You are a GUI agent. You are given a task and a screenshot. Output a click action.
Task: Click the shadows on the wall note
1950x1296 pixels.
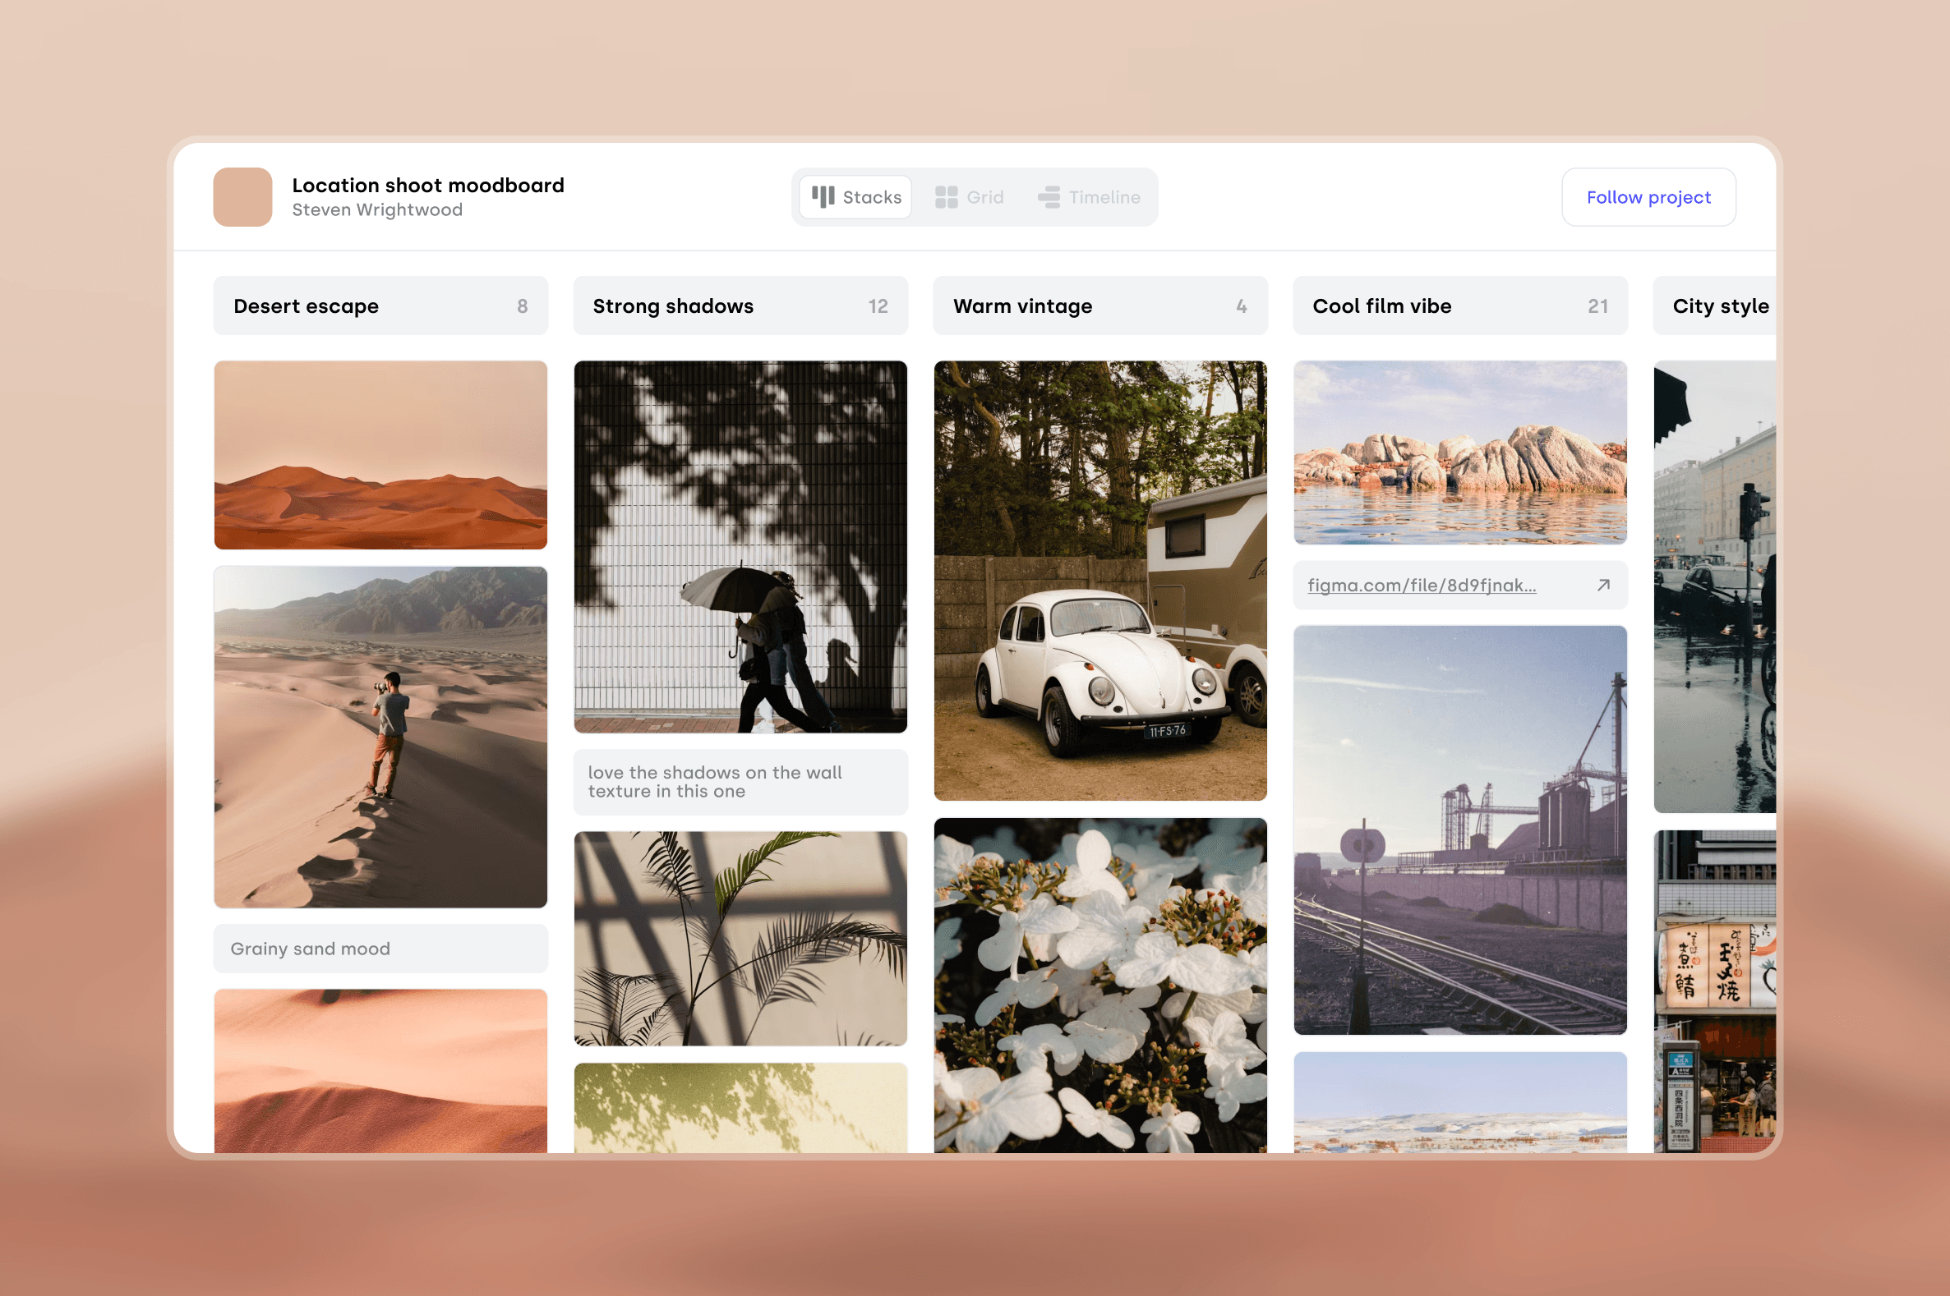point(740,782)
